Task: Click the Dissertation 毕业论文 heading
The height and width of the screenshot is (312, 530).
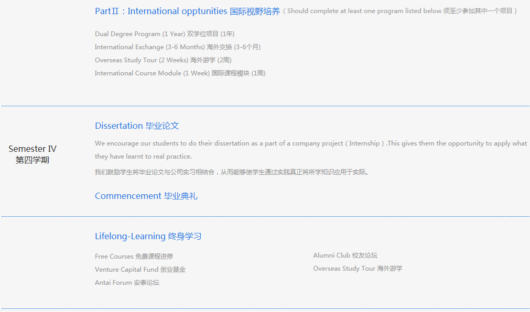Action: 137,126
